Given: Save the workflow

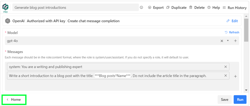Looking at the screenshot, I should coord(225,100).
